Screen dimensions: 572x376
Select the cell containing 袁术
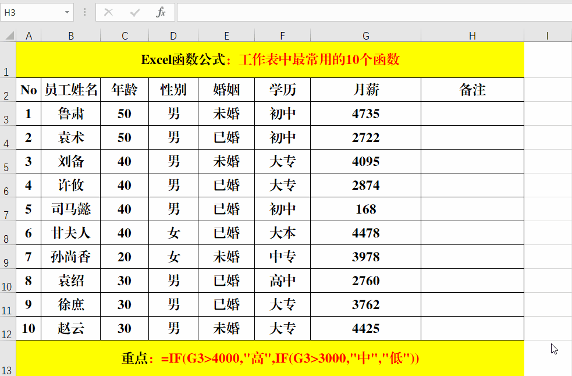(x=71, y=137)
